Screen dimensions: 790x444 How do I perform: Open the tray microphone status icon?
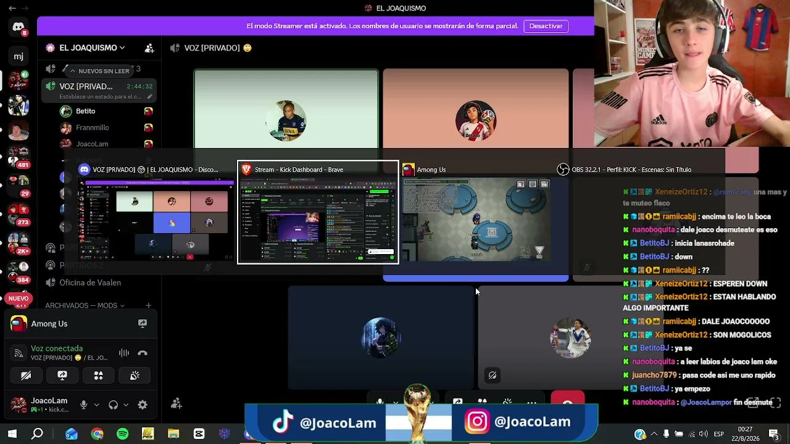pos(666,434)
